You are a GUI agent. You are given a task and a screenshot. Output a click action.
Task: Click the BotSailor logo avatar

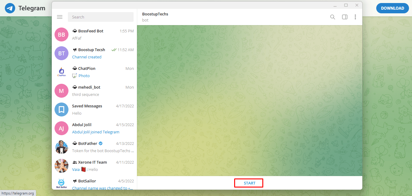point(61,184)
